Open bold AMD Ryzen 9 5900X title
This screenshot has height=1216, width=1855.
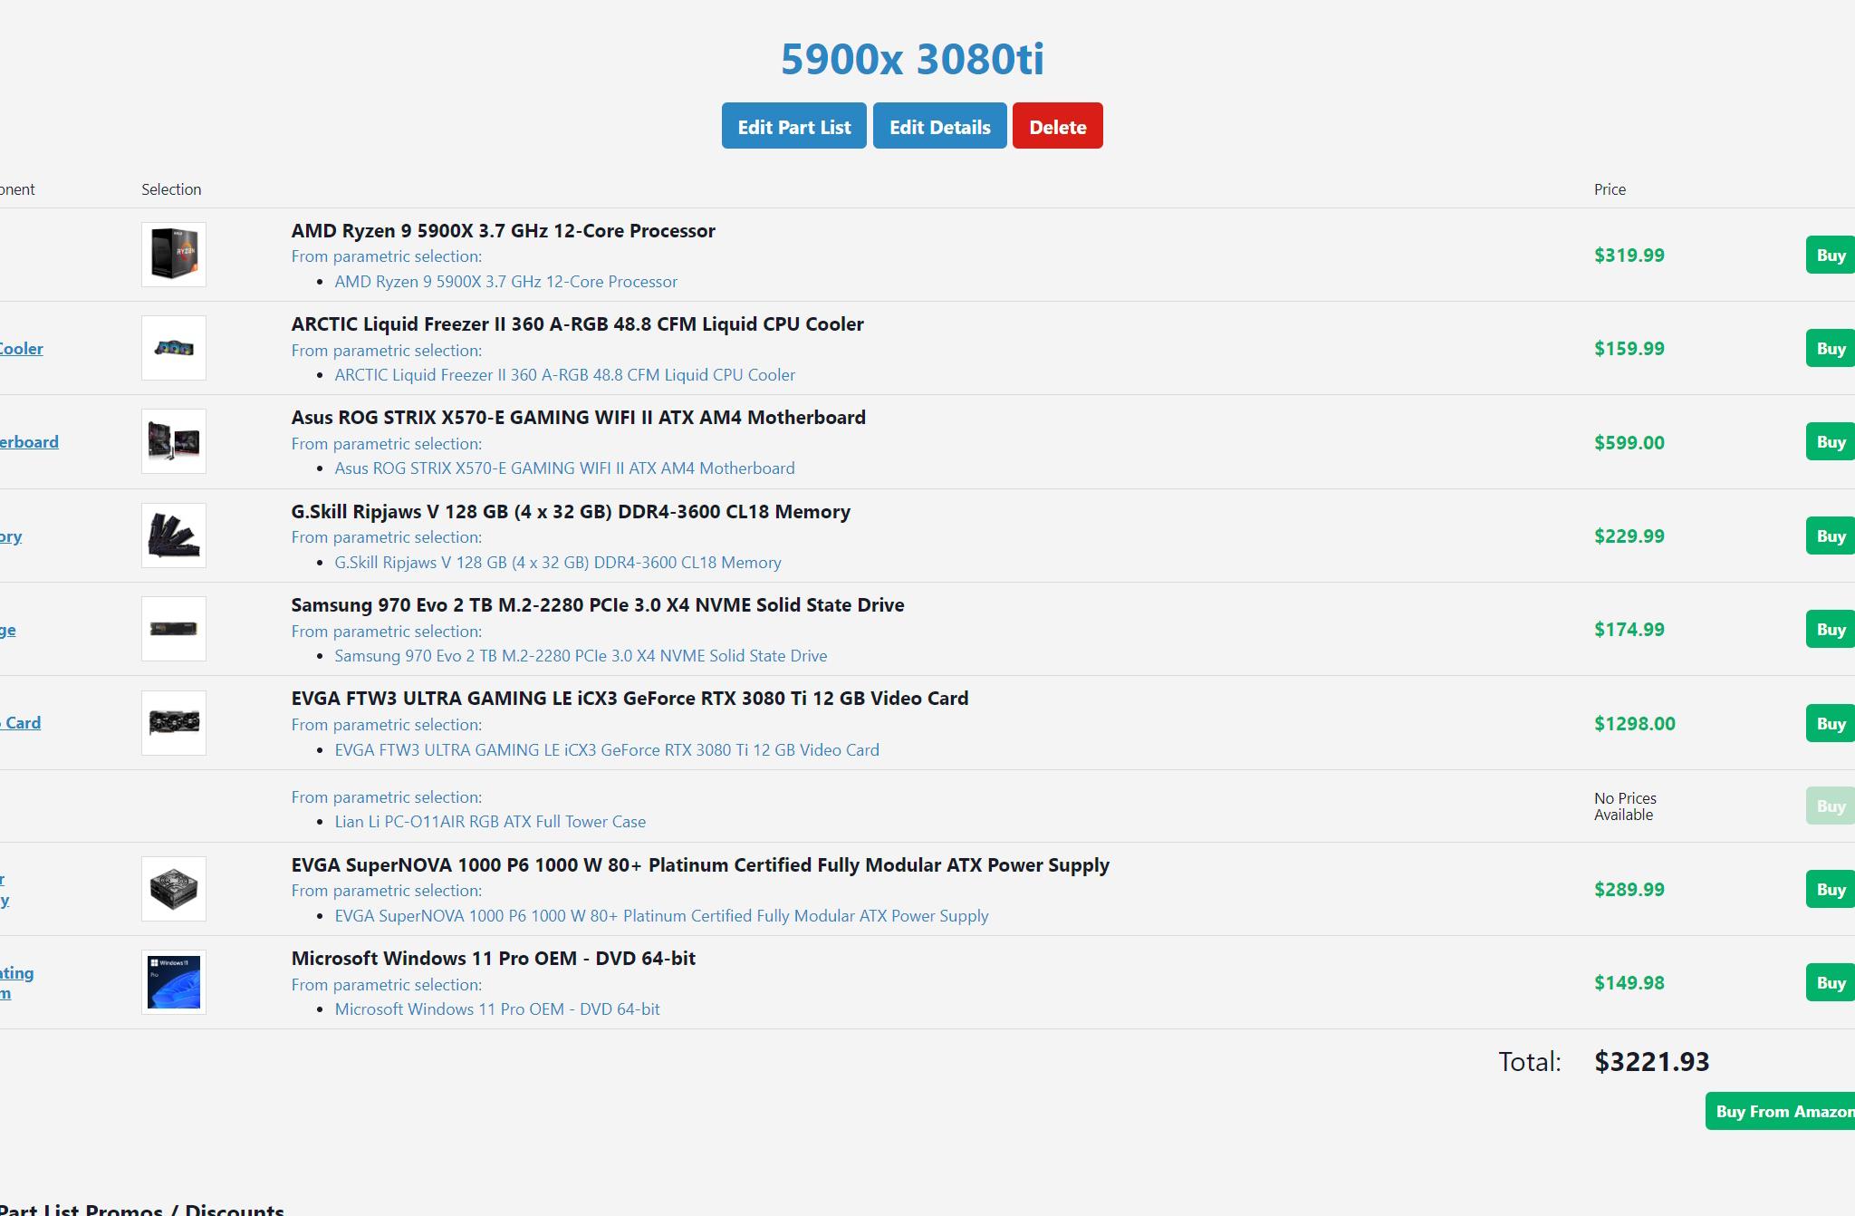click(503, 231)
